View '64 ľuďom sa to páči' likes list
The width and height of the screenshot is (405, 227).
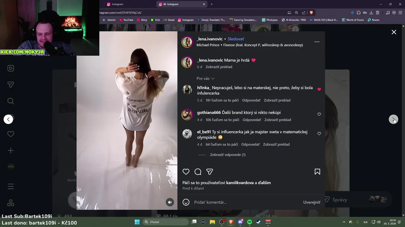tap(222, 144)
